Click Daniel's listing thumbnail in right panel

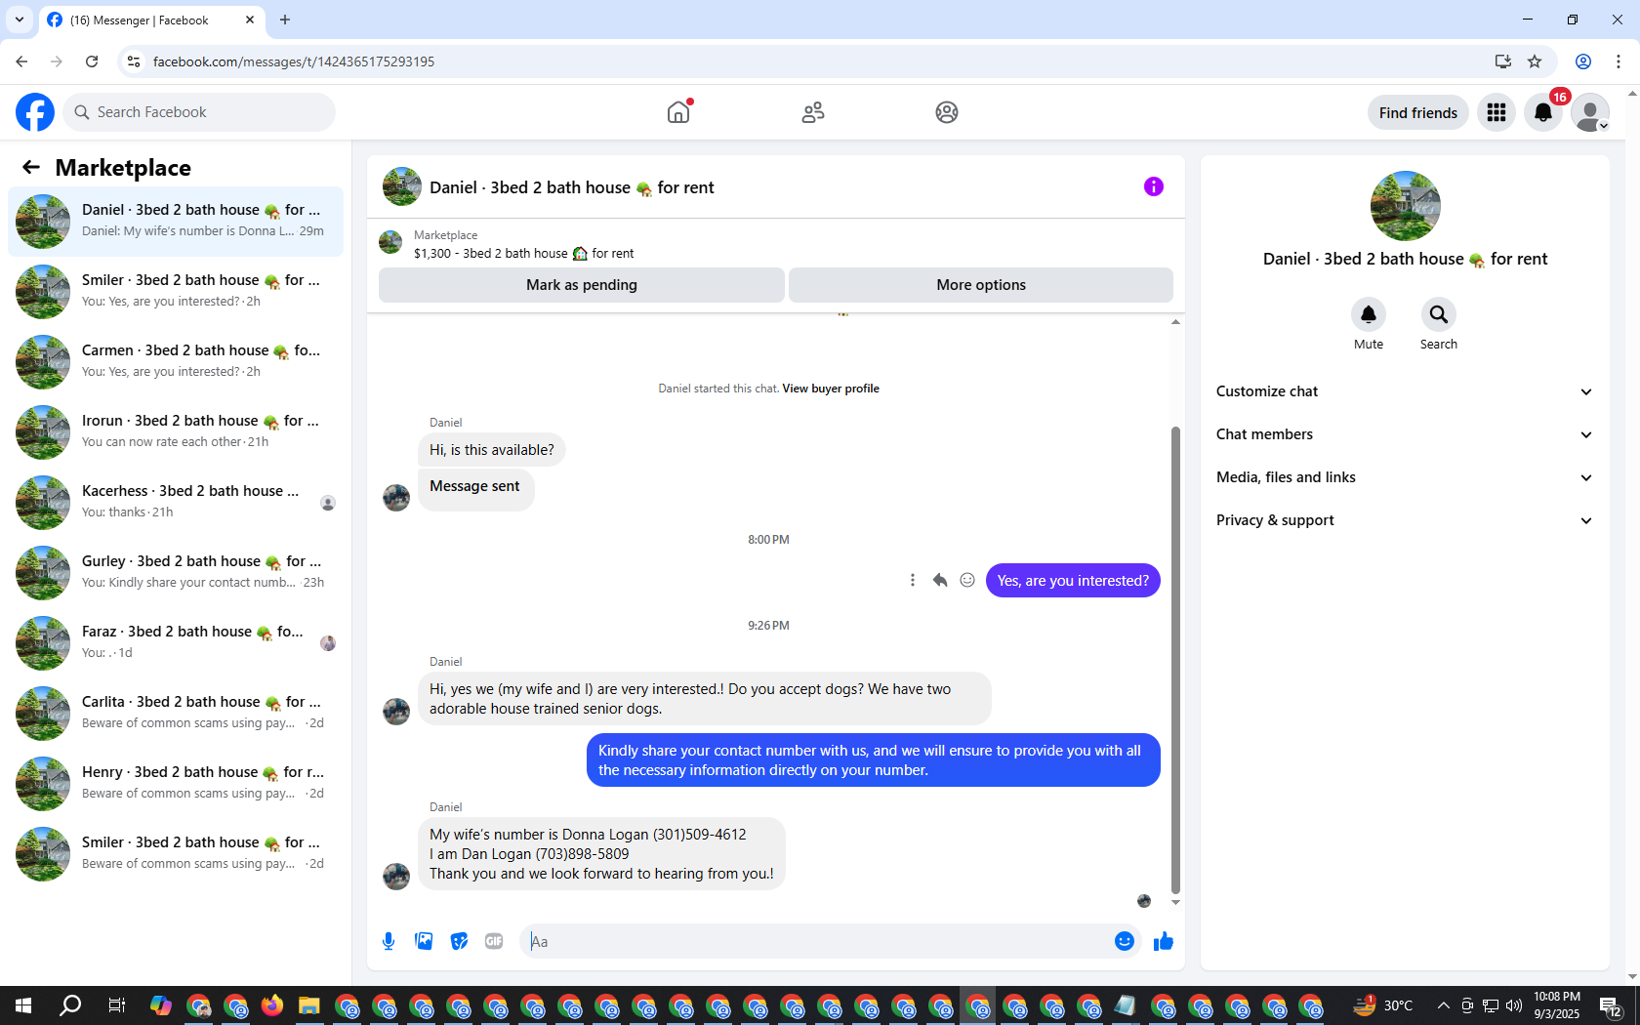tap(1406, 206)
